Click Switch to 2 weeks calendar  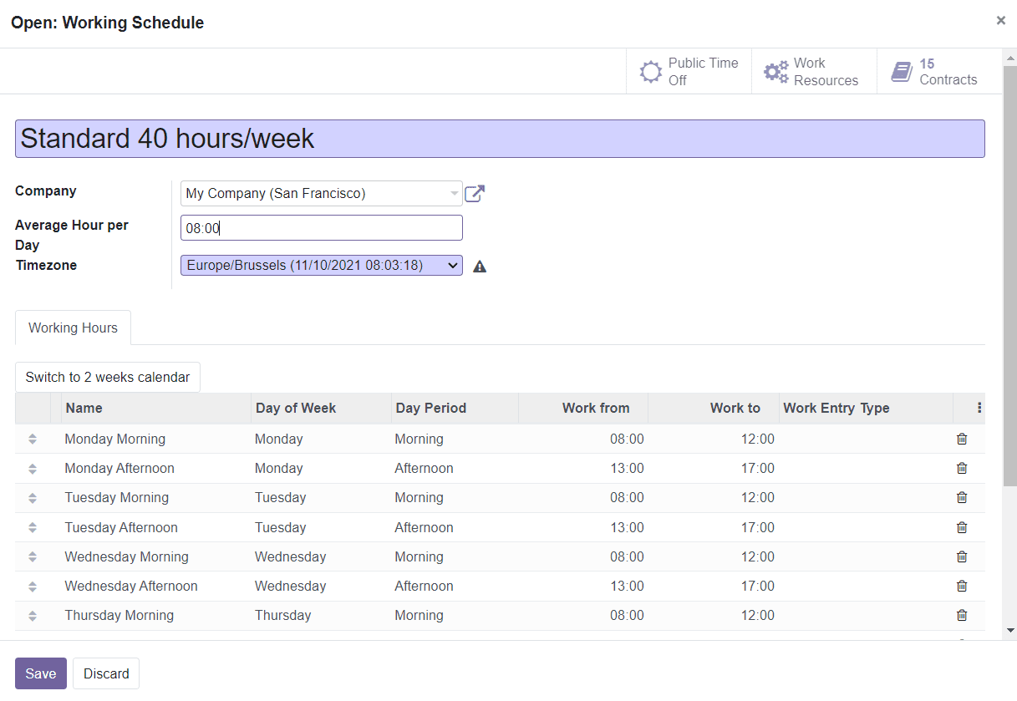point(107,377)
